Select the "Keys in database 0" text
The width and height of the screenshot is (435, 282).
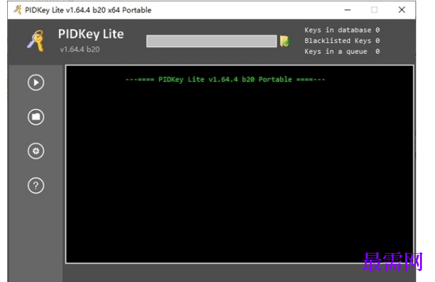pyautogui.click(x=342, y=30)
